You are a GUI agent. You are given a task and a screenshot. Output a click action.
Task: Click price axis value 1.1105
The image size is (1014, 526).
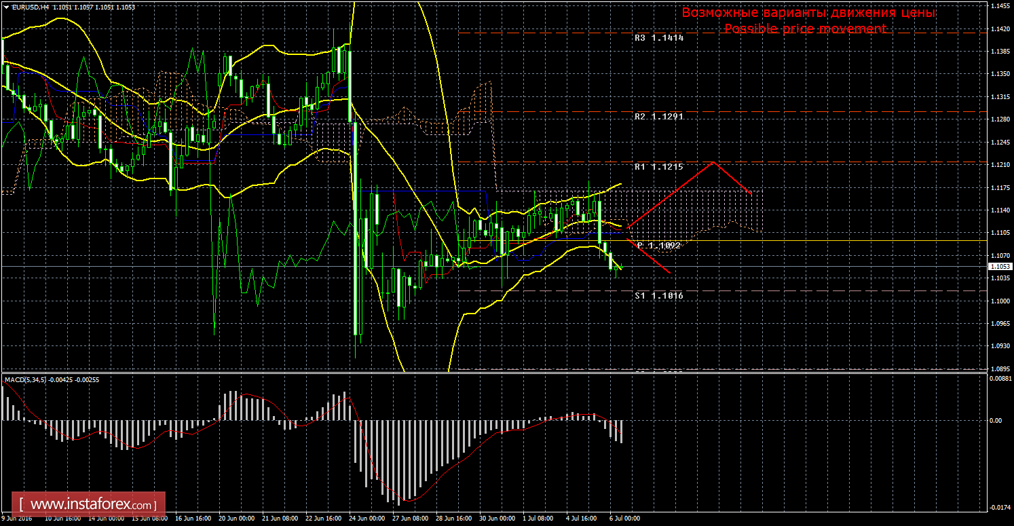[1000, 233]
